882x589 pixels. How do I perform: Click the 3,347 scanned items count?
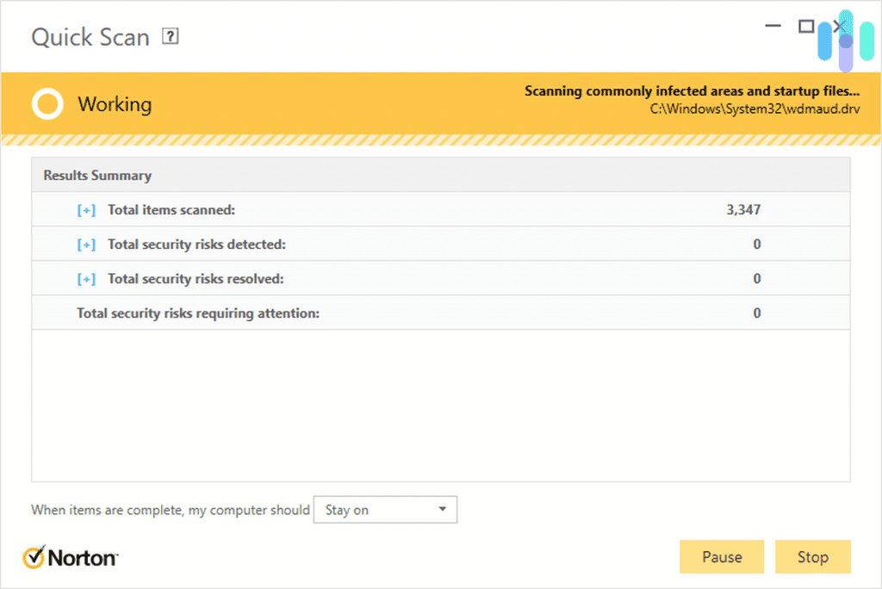click(x=743, y=210)
